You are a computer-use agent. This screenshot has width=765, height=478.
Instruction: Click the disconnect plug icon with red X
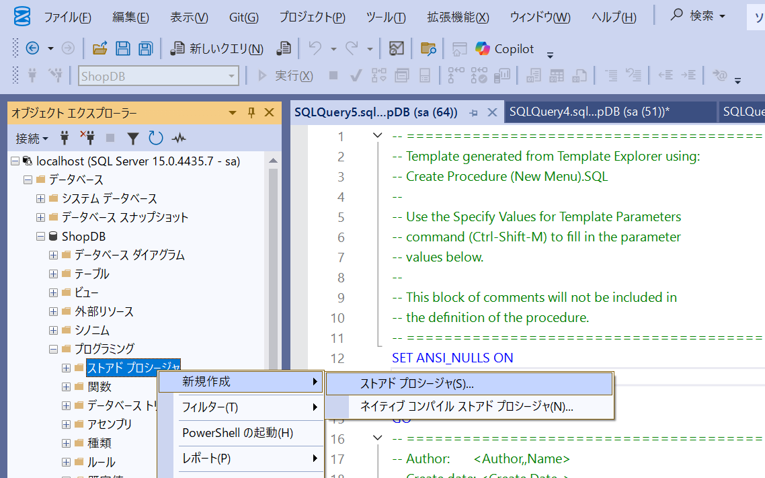87,138
